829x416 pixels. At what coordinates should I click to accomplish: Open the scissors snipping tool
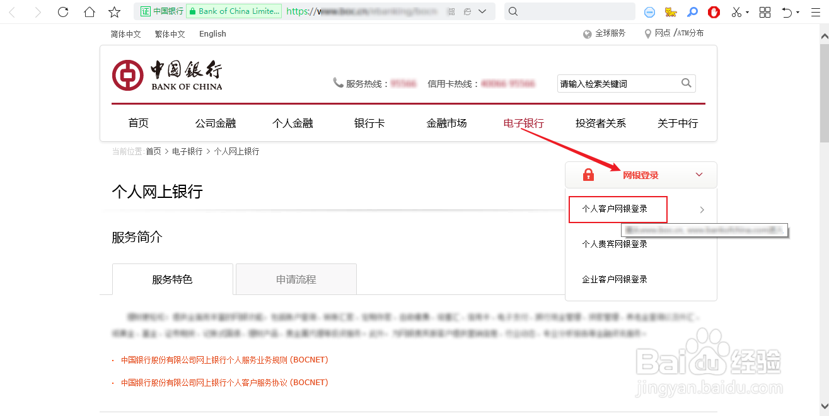pos(736,11)
